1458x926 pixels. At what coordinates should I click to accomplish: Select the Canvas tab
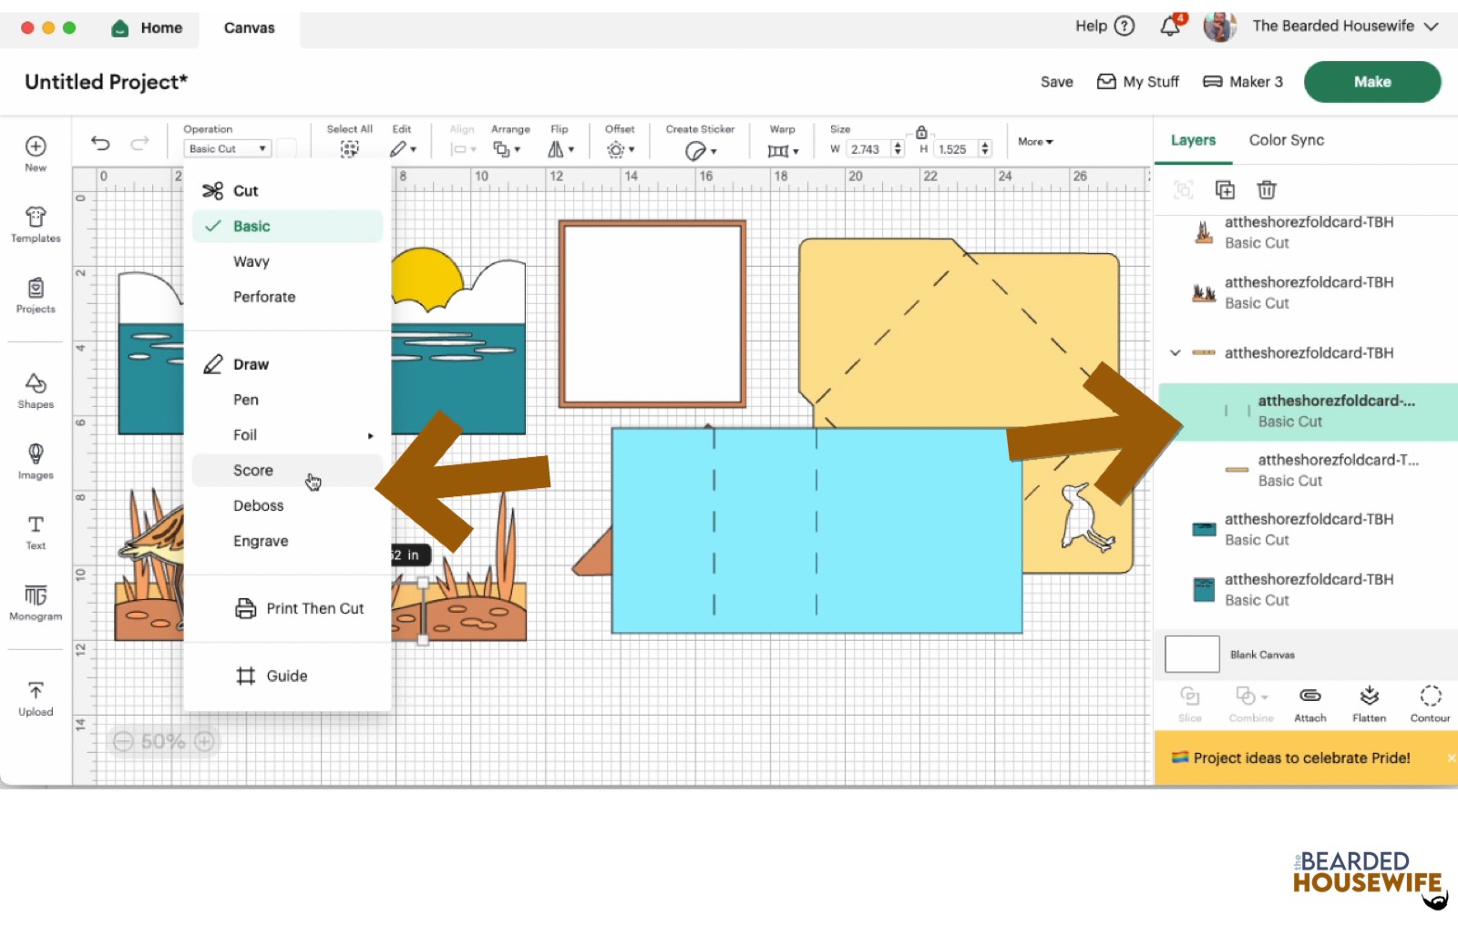(249, 28)
